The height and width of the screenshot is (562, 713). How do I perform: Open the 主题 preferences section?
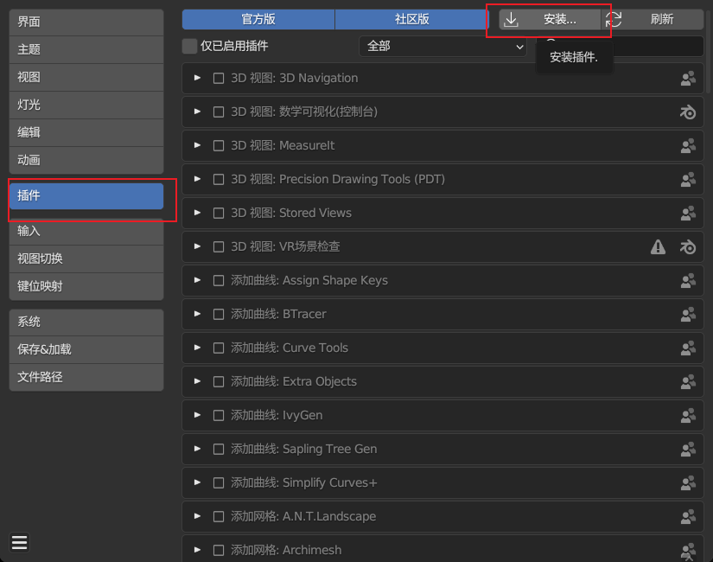pyautogui.click(x=86, y=49)
